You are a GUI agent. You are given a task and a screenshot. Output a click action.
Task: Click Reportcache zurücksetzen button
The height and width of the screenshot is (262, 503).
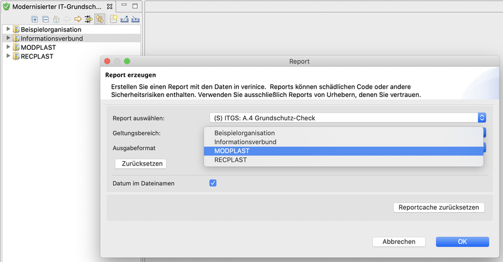click(439, 207)
